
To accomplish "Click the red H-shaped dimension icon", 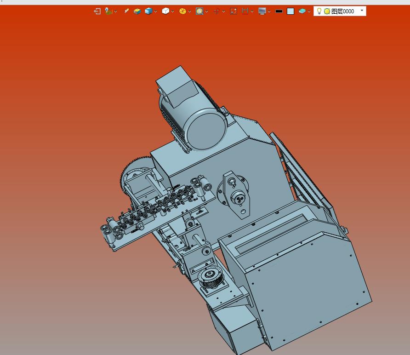I will point(245,11).
